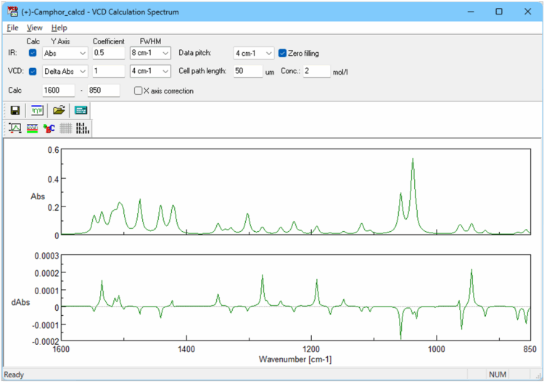The width and height of the screenshot is (544, 384).
Task: Open the File menu
Action: point(12,28)
